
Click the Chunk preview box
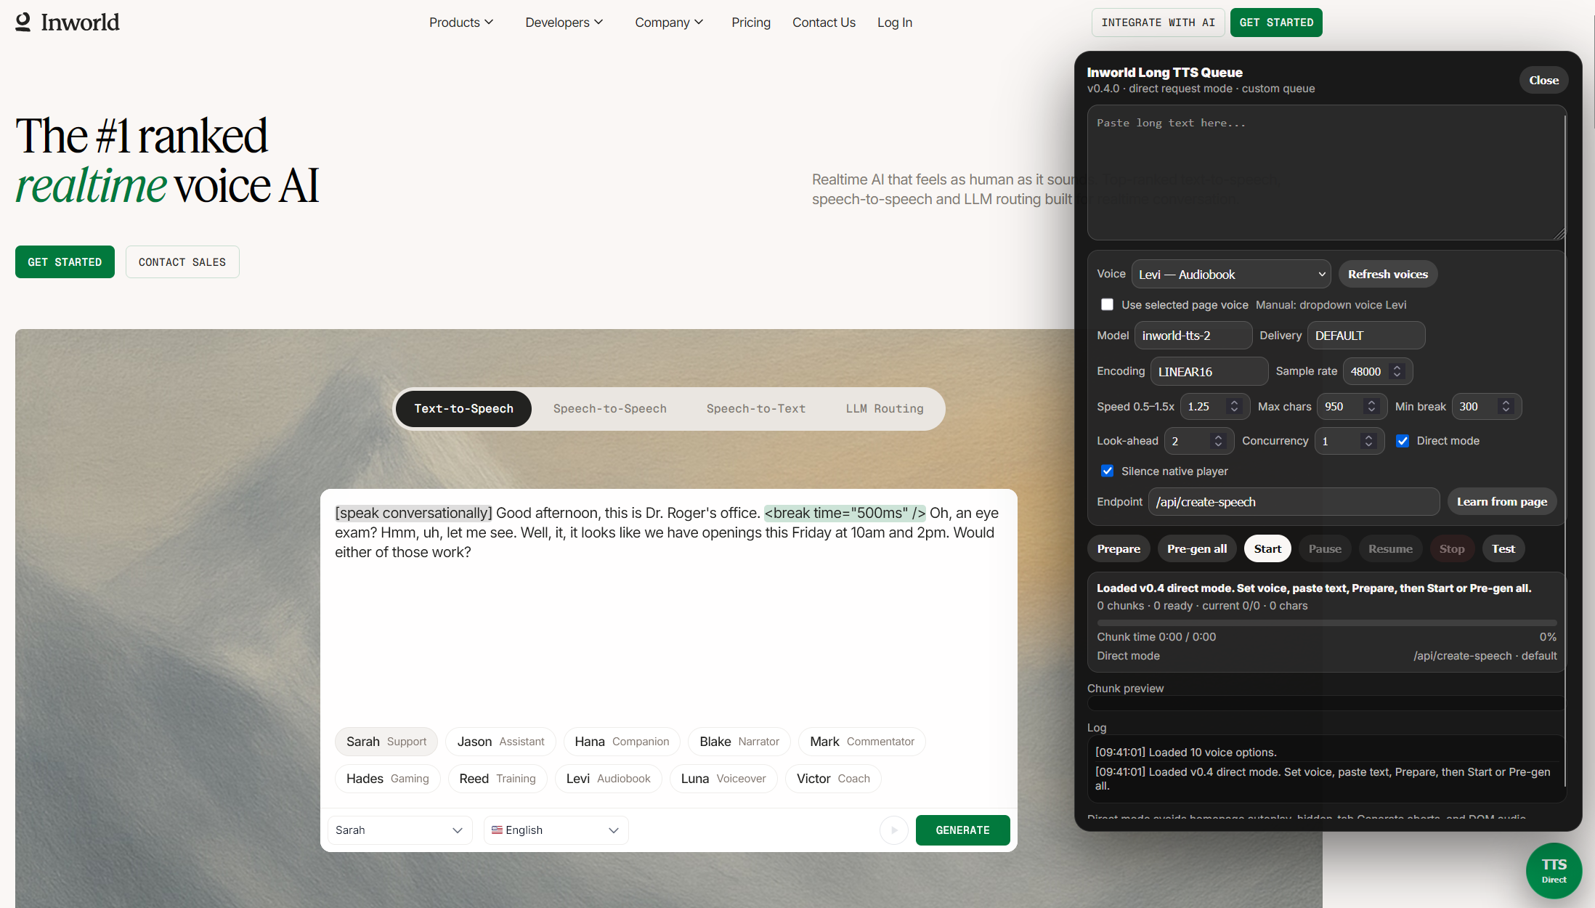pyautogui.click(x=1326, y=703)
